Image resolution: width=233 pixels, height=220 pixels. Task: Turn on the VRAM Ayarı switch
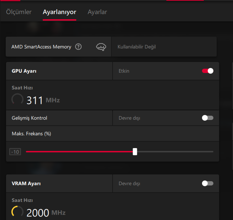point(208,183)
